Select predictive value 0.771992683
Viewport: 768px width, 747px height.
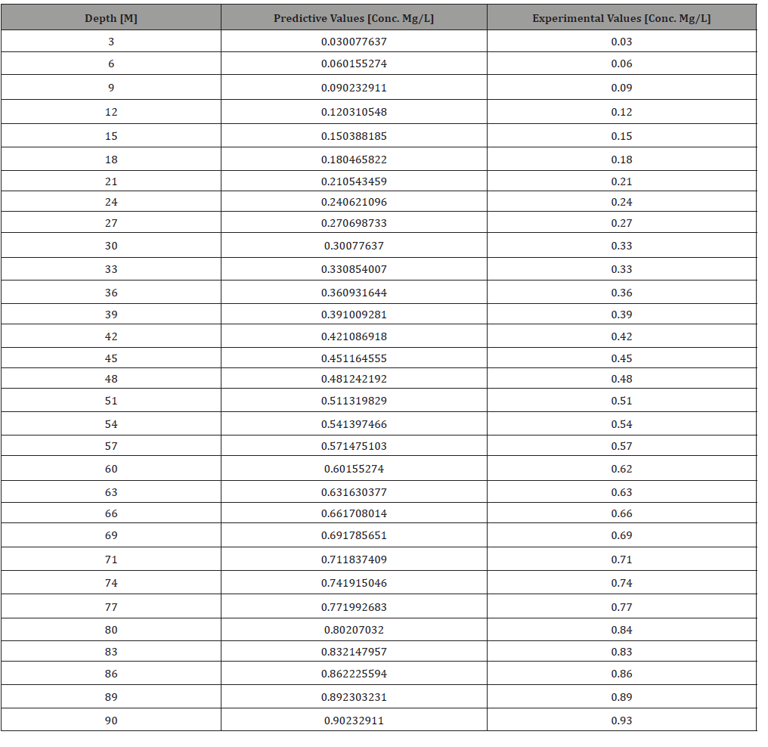point(354,607)
